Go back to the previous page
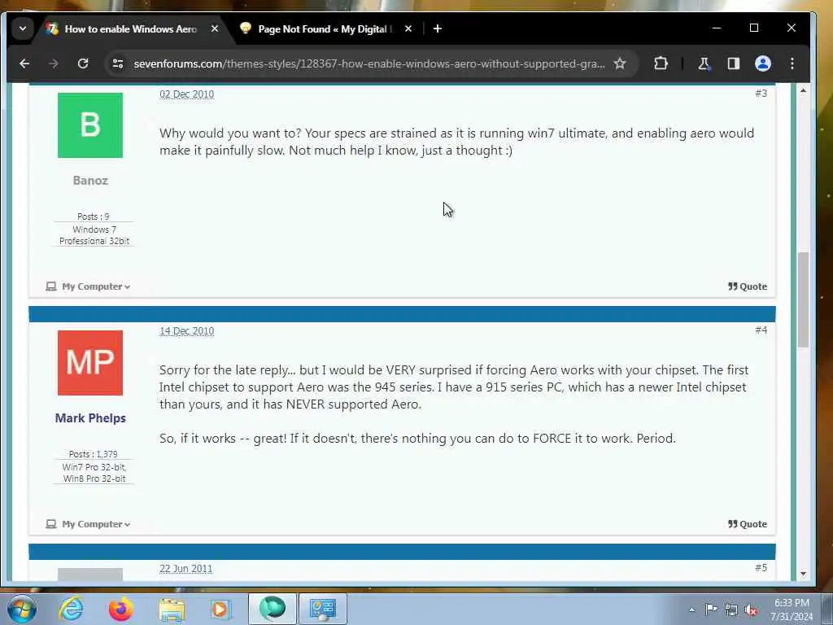Image resolution: width=833 pixels, height=625 pixels. coord(24,63)
